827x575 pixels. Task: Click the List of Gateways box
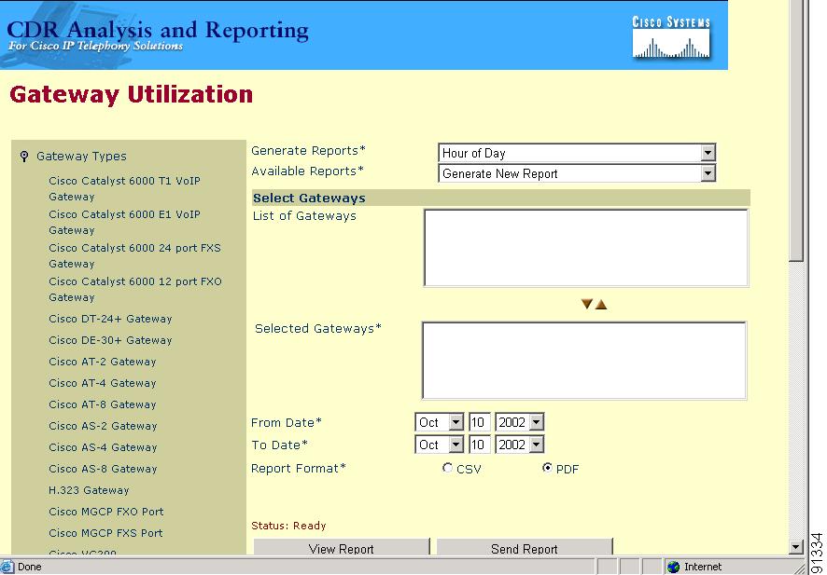pyautogui.click(x=585, y=248)
